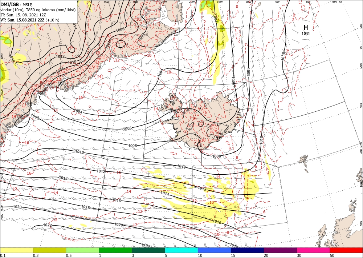
Task: Click the '0.5' legend scale value
Action: point(69,255)
